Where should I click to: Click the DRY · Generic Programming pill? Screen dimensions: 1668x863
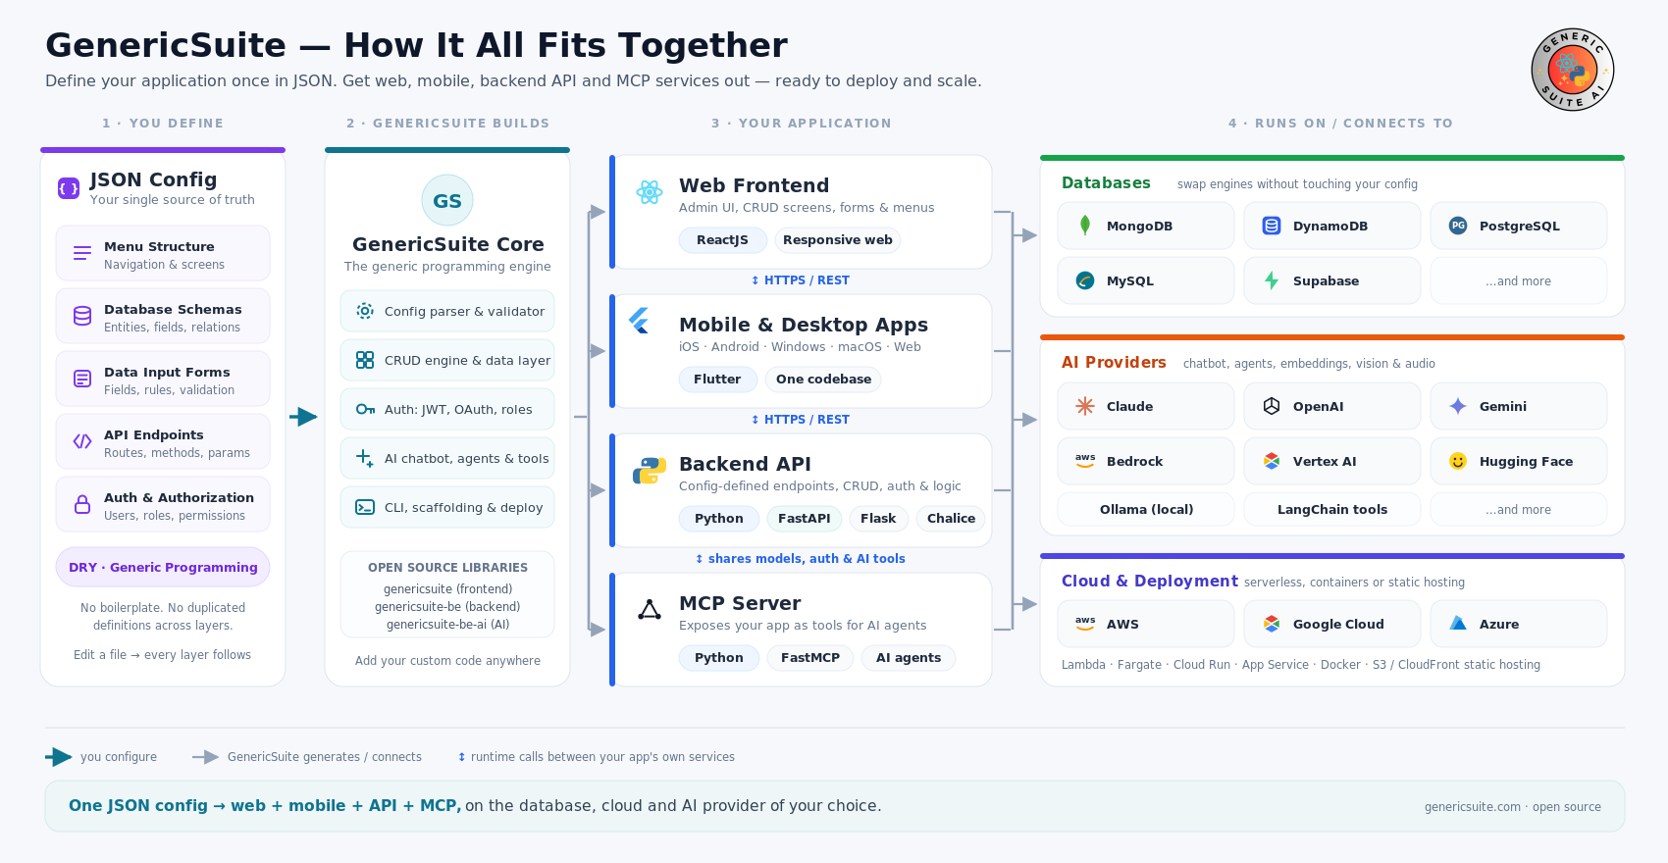point(163,567)
